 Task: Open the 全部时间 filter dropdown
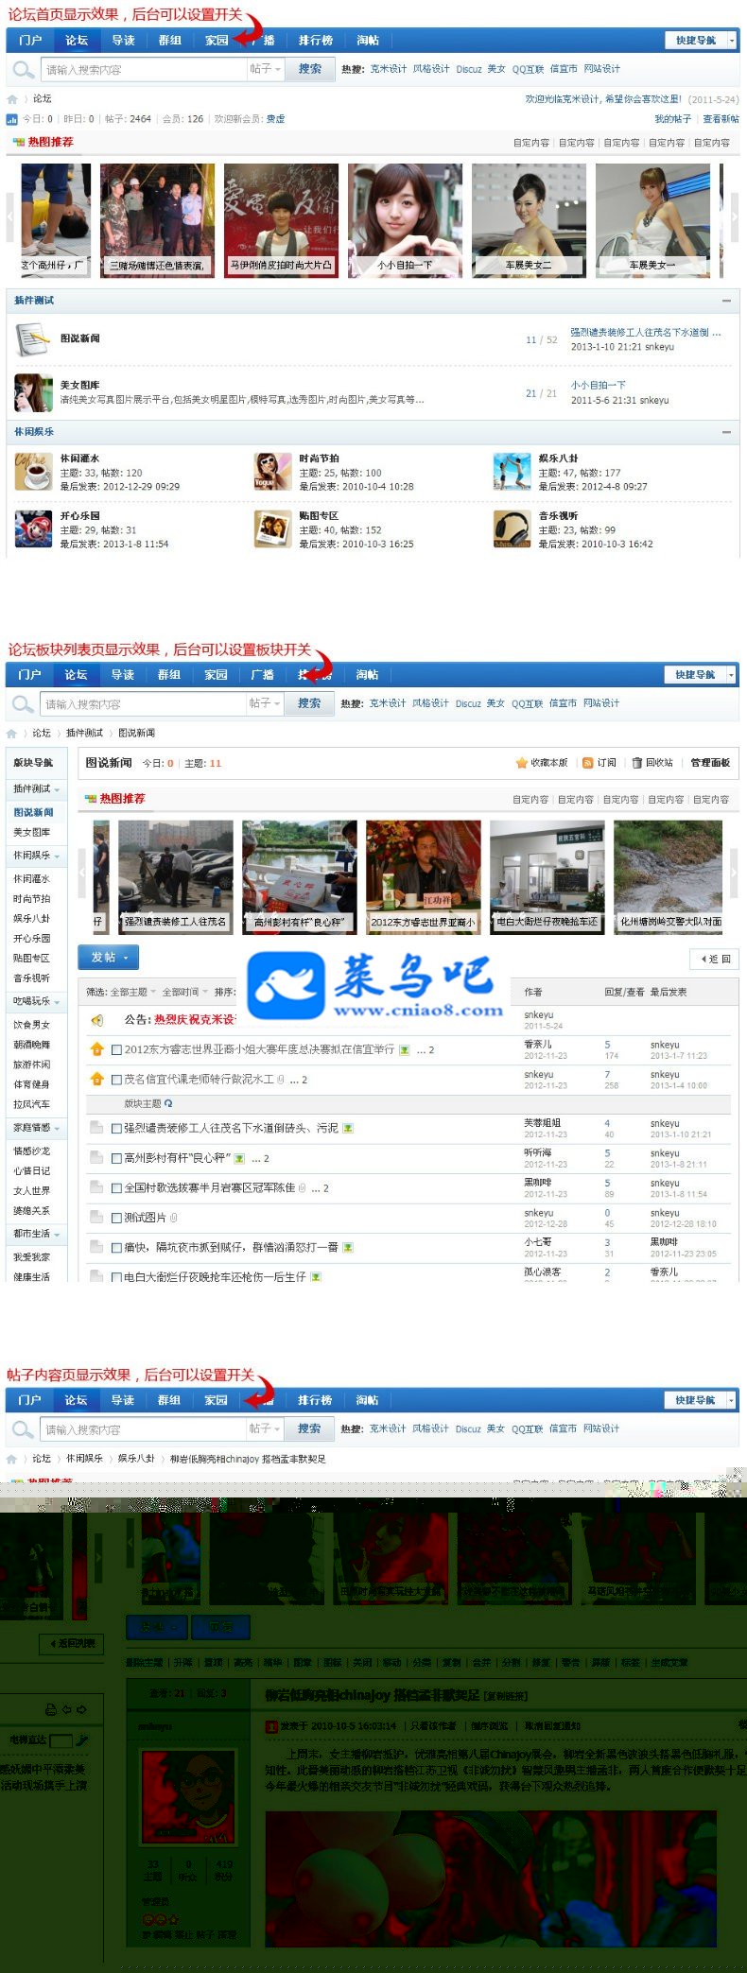[x=184, y=992]
